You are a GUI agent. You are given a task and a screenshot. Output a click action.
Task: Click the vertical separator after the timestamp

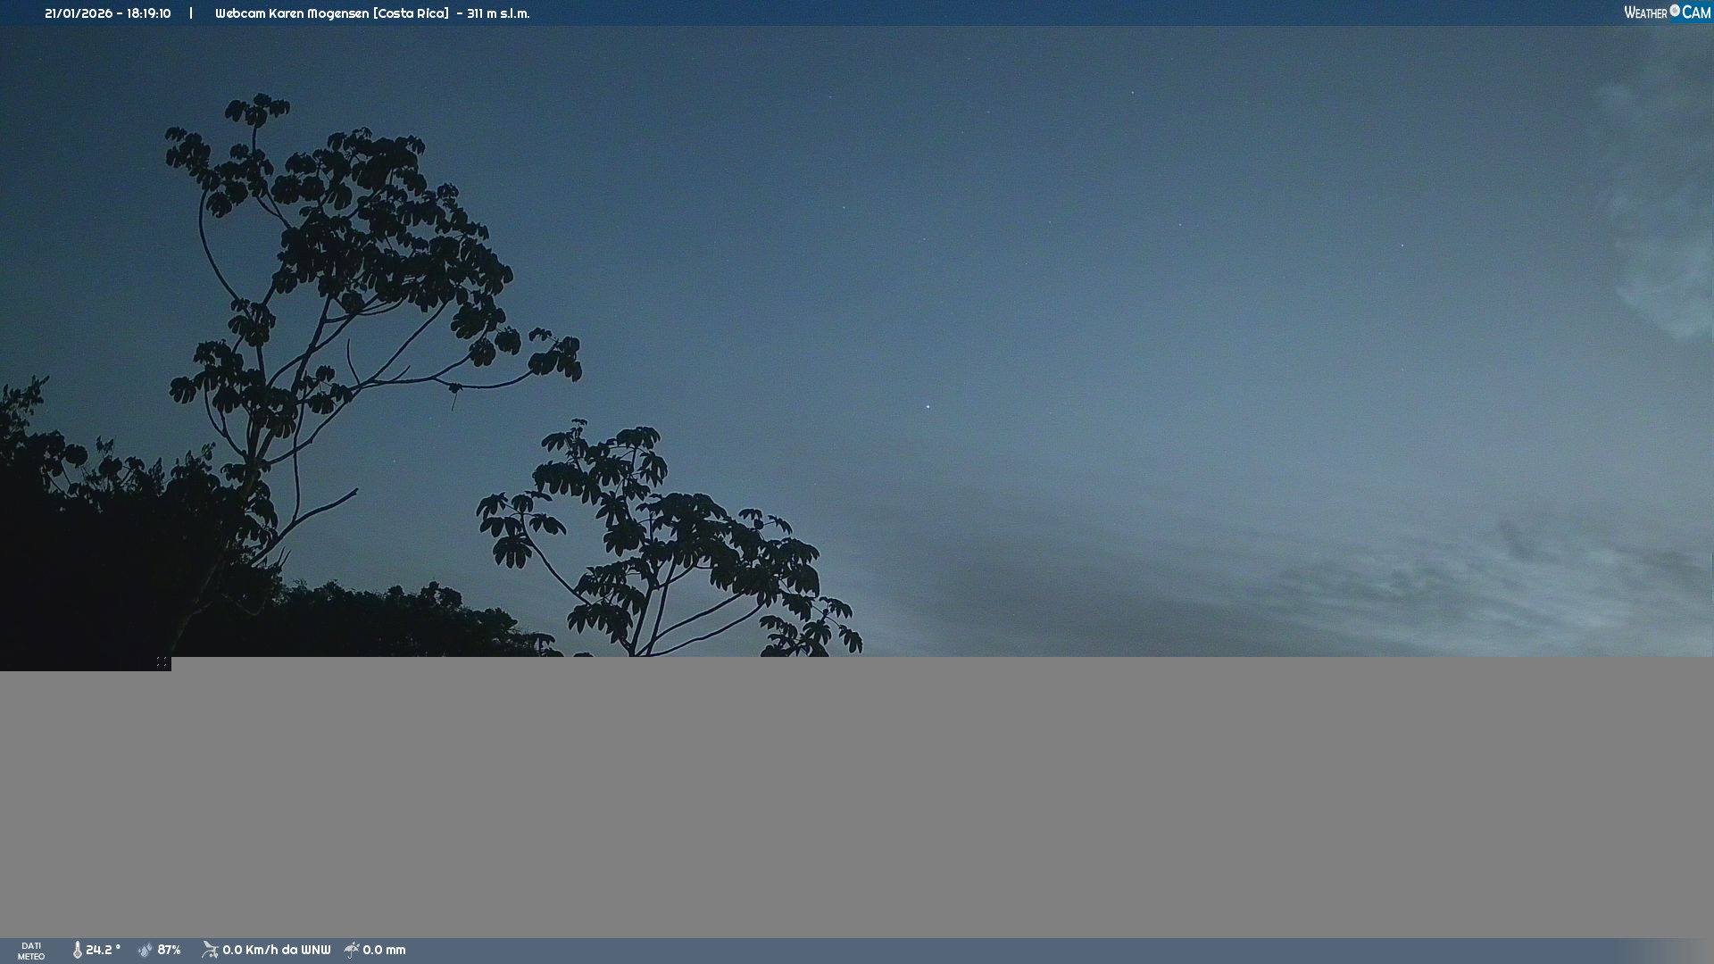(x=191, y=13)
